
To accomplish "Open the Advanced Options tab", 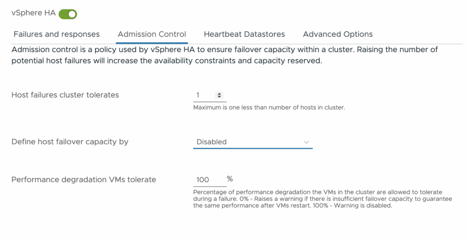I will click(338, 34).
